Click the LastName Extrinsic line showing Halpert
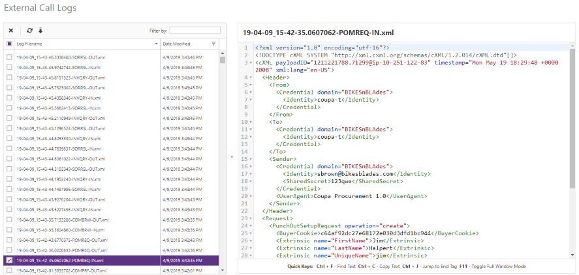579x275 pixels. pyautogui.click(x=355, y=248)
